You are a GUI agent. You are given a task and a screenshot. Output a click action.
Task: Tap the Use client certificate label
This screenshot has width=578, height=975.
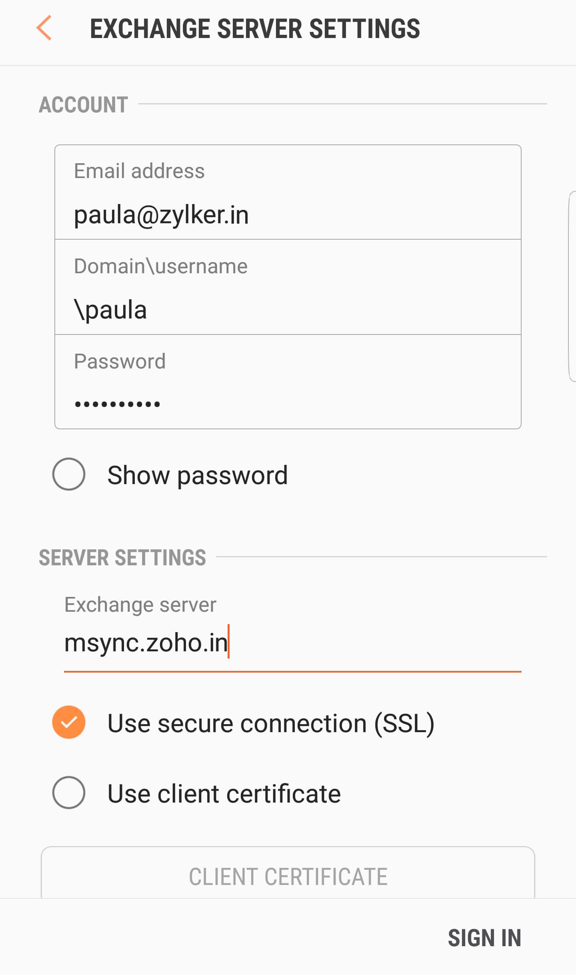coord(224,794)
